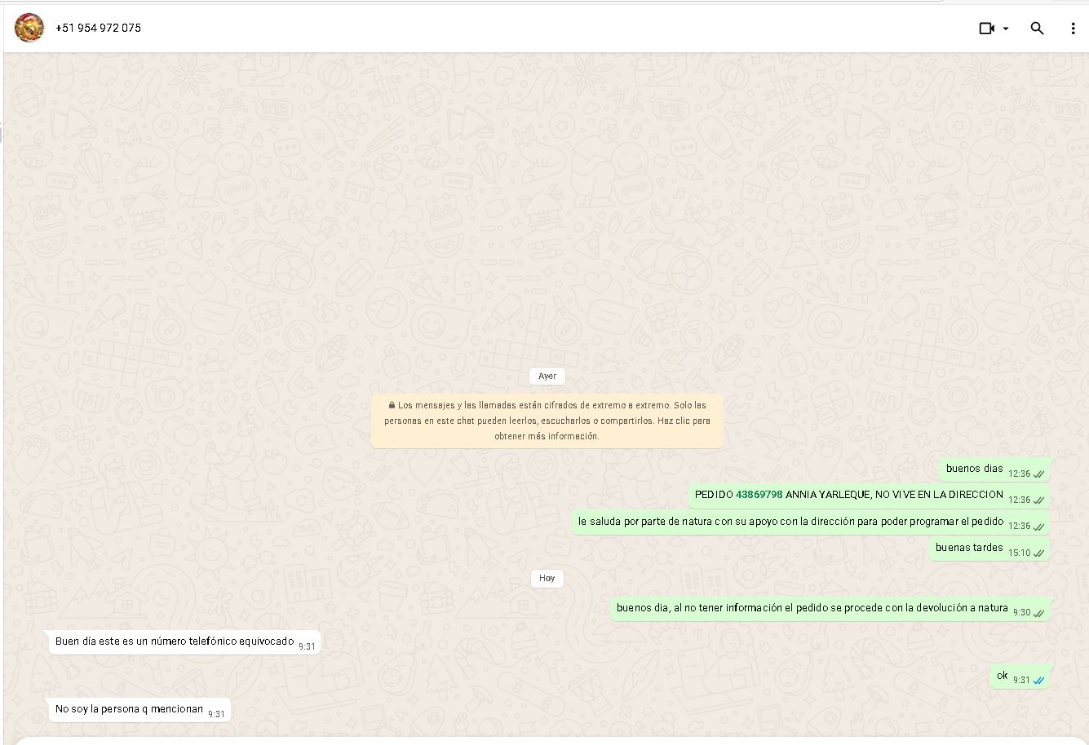The image size is (1089, 745).
Task: Click the contact profile picture avatar
Action: tap(29, 28)
